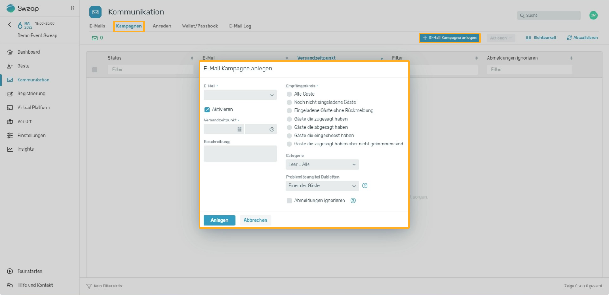The height and width of the screenshot is (295, 609).
Task: Click the Aktualisieren refresh icon
Action: click(x=569, y=38)
